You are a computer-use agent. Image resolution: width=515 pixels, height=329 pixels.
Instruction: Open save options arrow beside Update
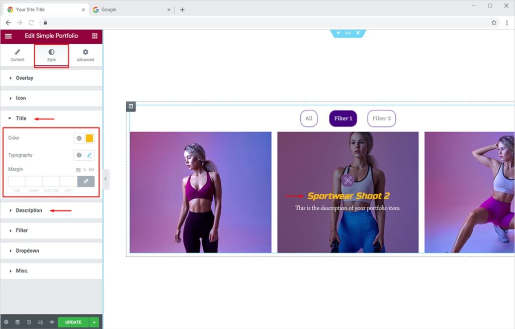[x=94, y=322]
